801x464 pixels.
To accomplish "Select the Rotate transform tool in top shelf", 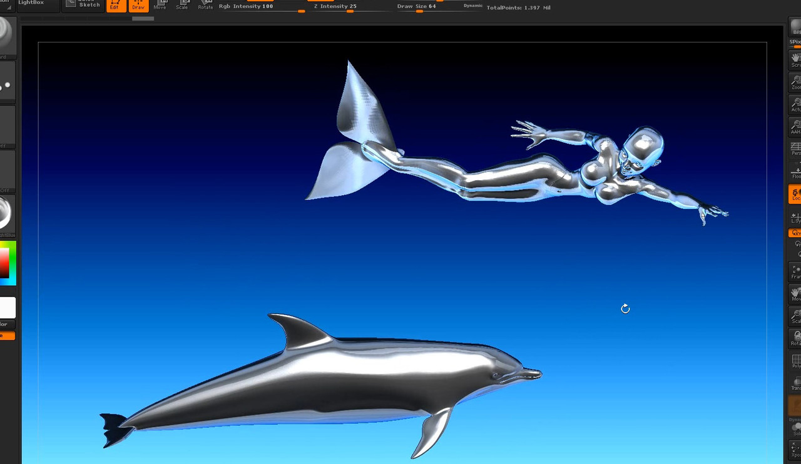I will 205,5.
